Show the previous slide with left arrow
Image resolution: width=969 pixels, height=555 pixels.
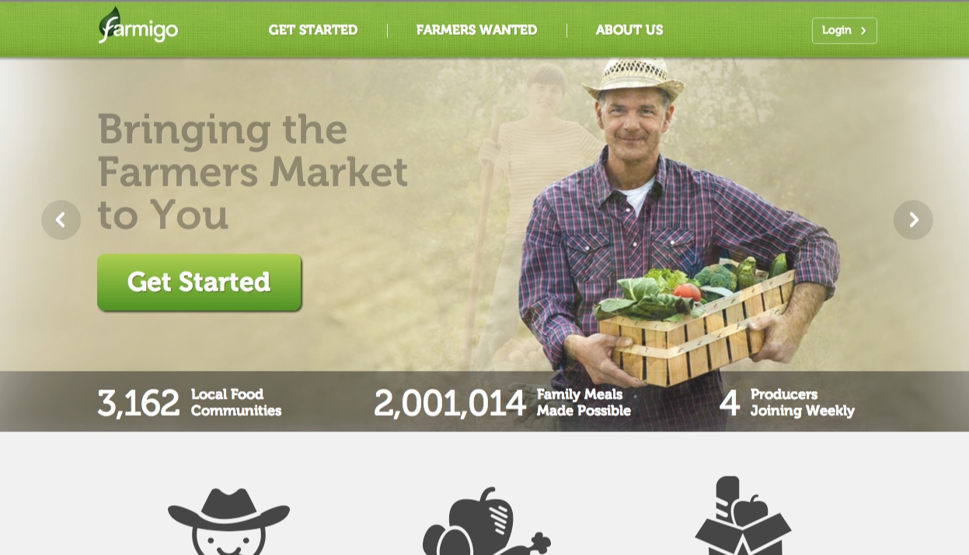coord(61,220)
